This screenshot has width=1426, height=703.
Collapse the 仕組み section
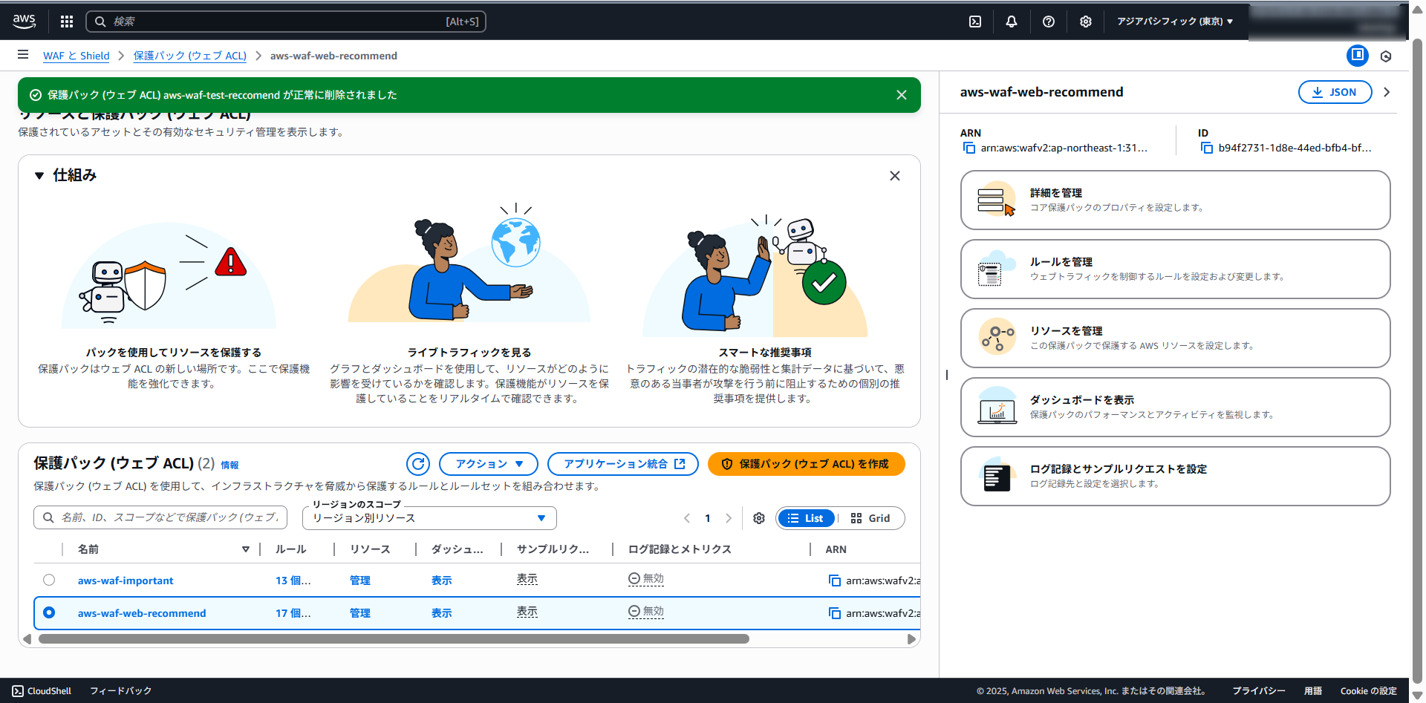tap(39, 176)
